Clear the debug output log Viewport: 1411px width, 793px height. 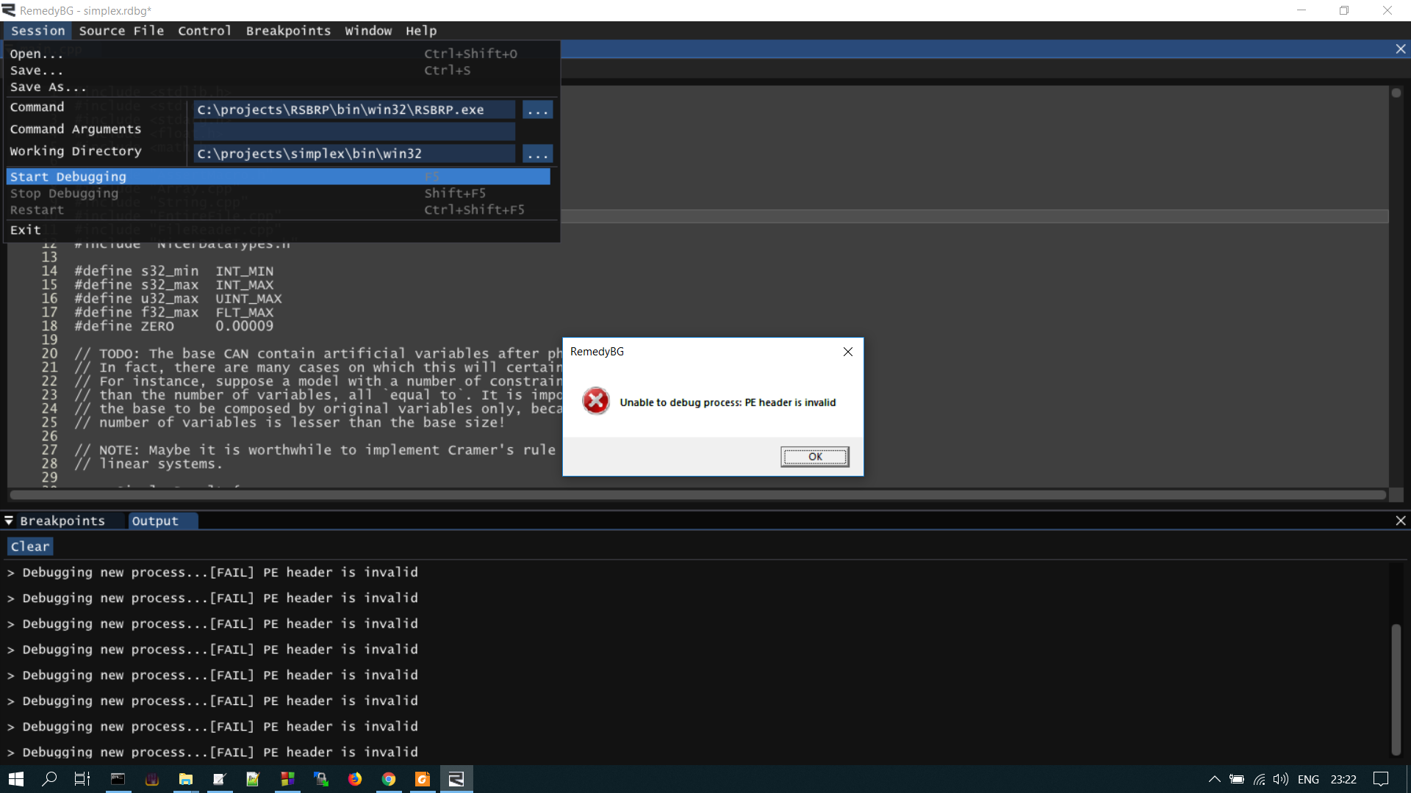(x=29, y=546)
